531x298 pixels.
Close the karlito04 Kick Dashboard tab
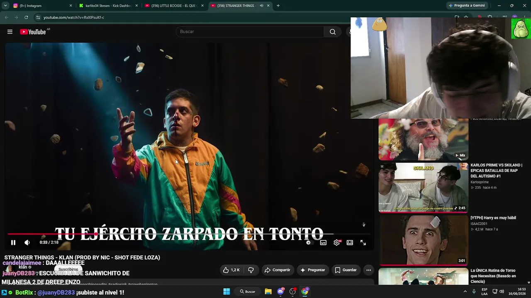coord(136,6)
